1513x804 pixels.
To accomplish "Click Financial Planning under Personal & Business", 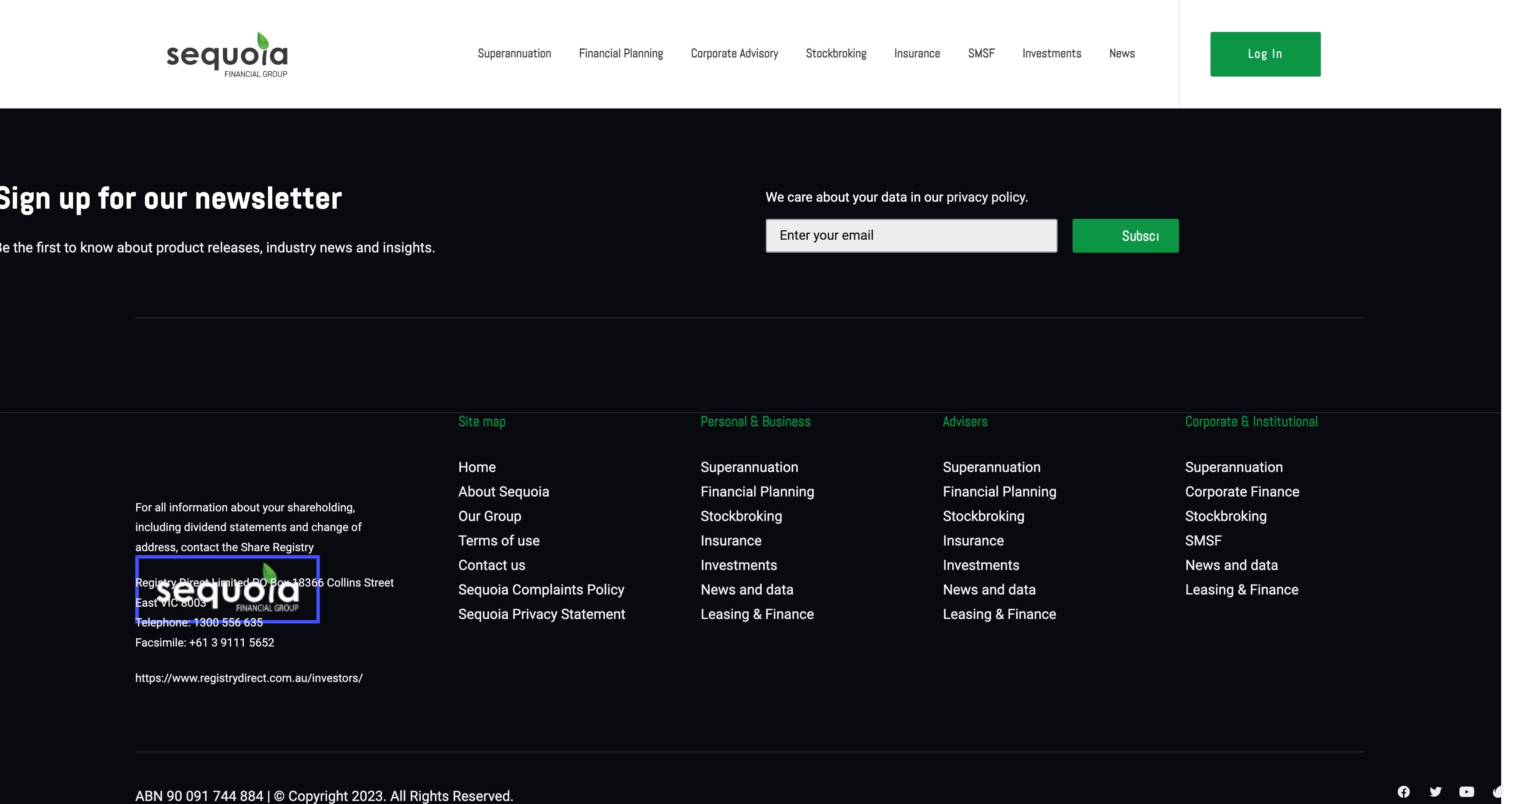I will coord(757,492).
